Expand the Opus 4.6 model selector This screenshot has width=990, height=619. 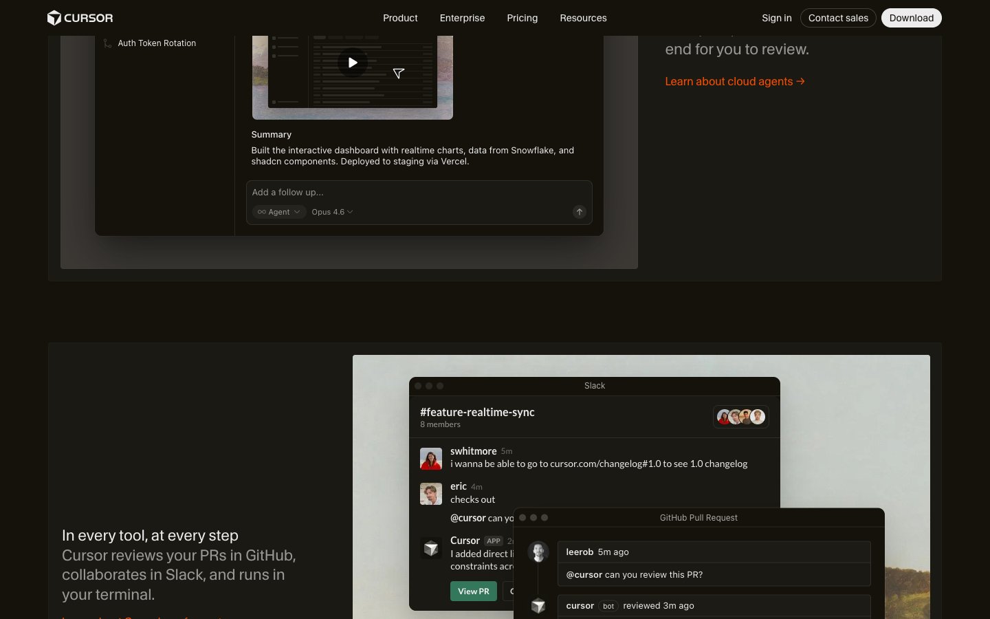[332, 212]
